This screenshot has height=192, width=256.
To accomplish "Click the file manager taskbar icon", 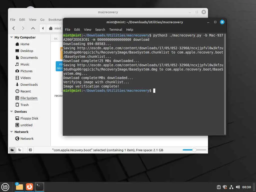I will click(19, 187).
